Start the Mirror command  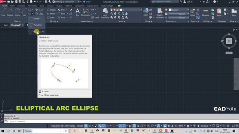point(51,14)
